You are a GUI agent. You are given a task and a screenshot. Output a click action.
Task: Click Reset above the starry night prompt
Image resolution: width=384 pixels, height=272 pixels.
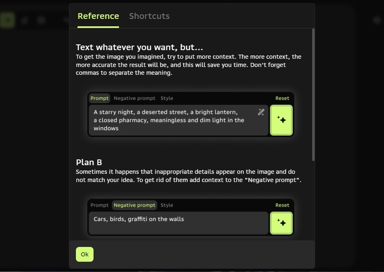pos(282,98)
